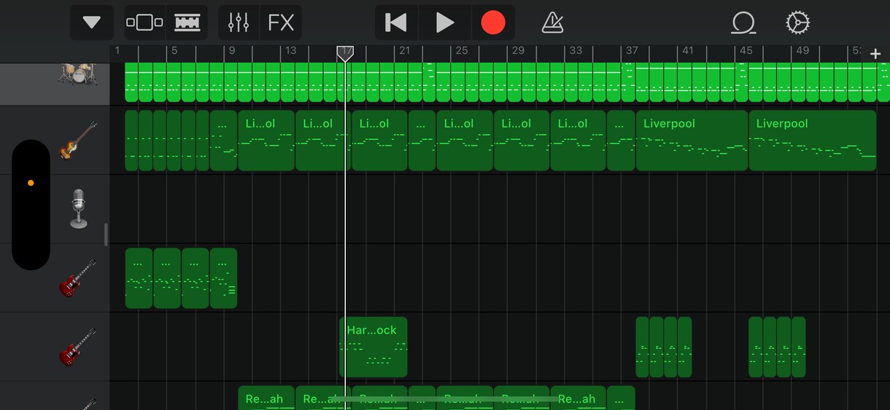Select the first long Liverpool bass region
Screen dimensions: 890x410
point(692,141)
